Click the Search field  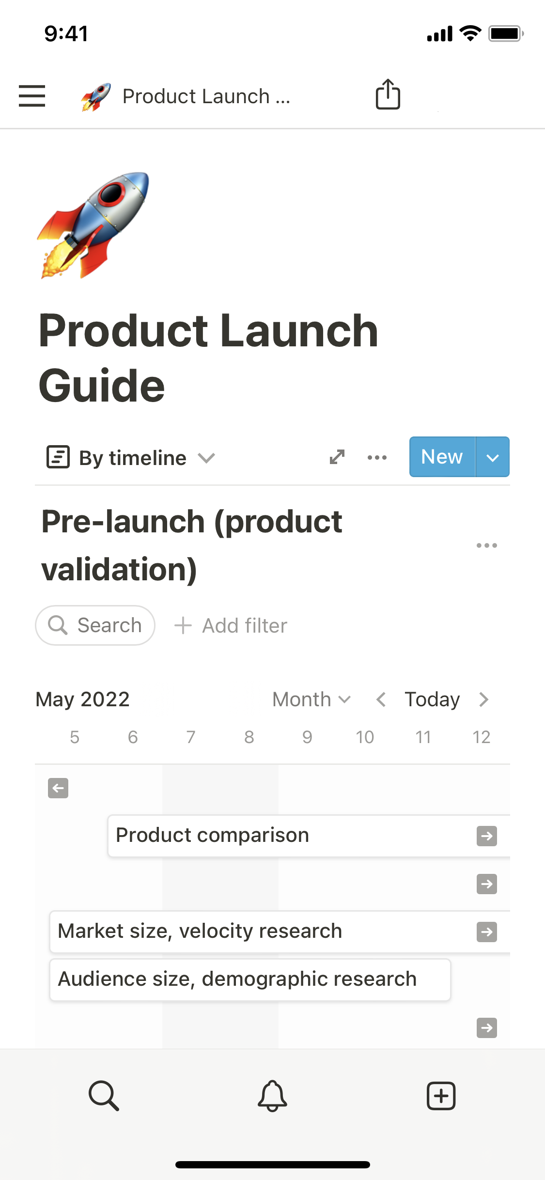click(x=95, y=625)
